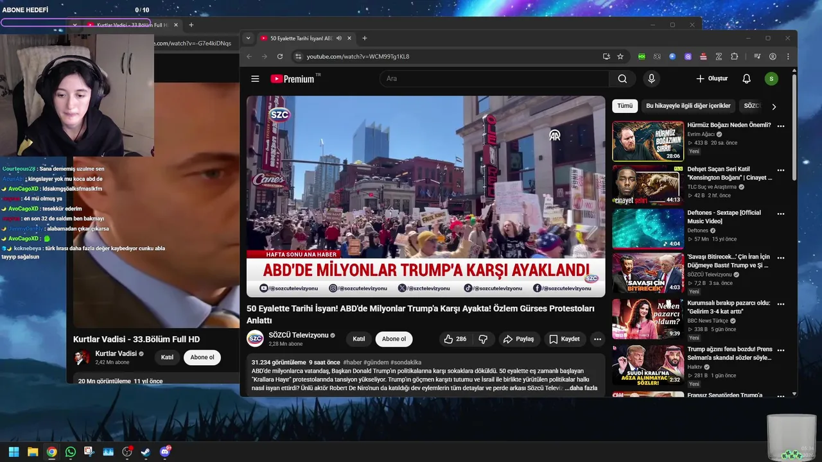The width and height of the screenshot is (822, 462).
Task: Mute the 50 Eyalette tab audio icon
Action: click(338, 38)
